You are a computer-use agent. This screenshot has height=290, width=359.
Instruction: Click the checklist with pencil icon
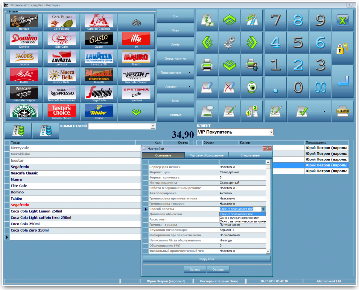(x=276, y=111)
